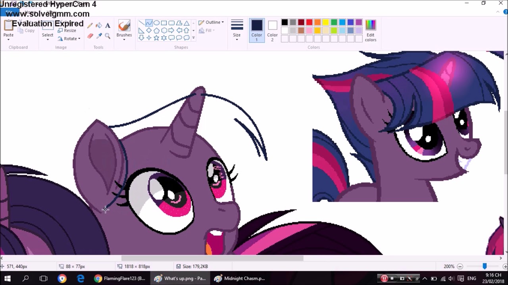Choose the Polygon shape
Screen dimensions: 508x285
coord(179,23)
